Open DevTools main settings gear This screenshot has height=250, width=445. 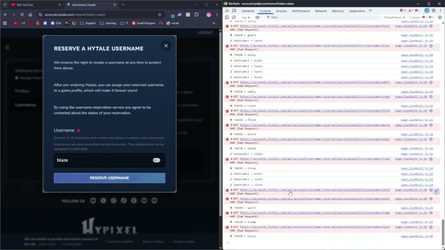[x=434, y=11]
